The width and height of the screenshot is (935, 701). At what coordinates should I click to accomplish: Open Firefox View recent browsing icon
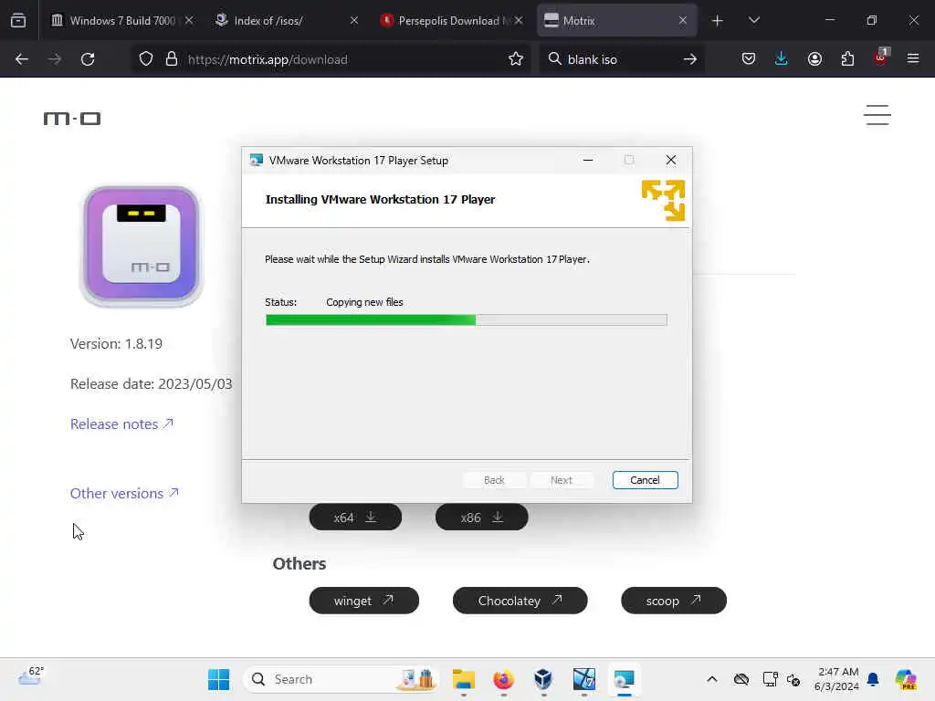[18, 21]
